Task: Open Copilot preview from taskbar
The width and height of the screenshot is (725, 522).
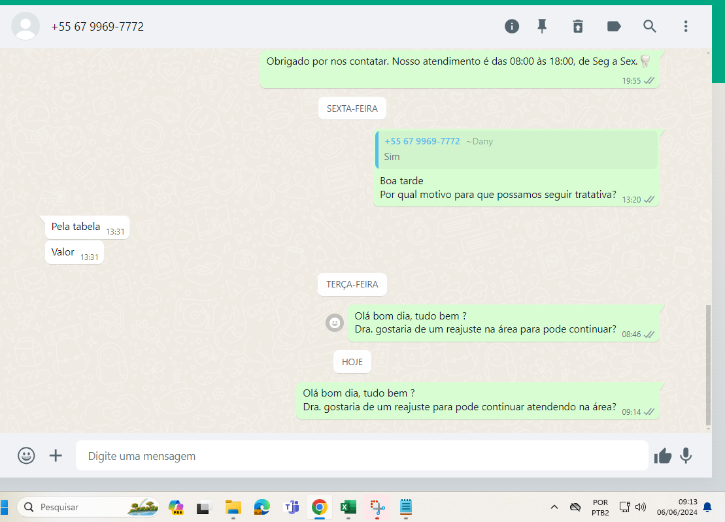Action: [176, 507]
